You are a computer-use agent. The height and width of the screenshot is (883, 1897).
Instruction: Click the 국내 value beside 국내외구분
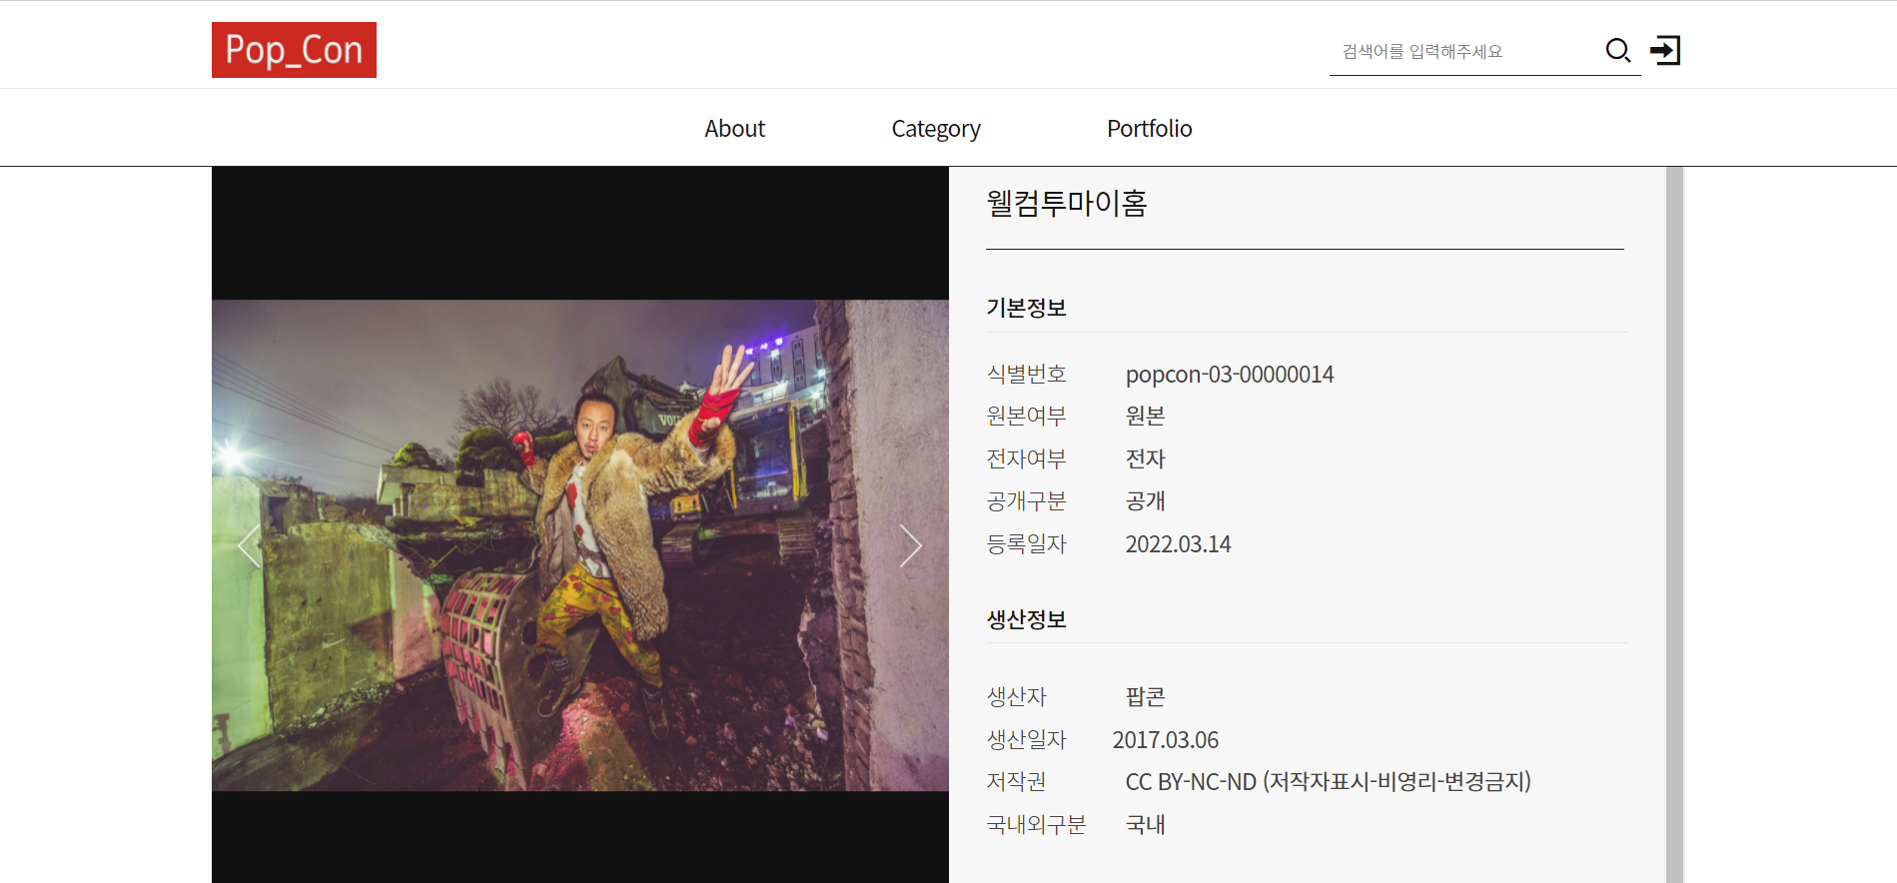click(x=1145, y=825)
